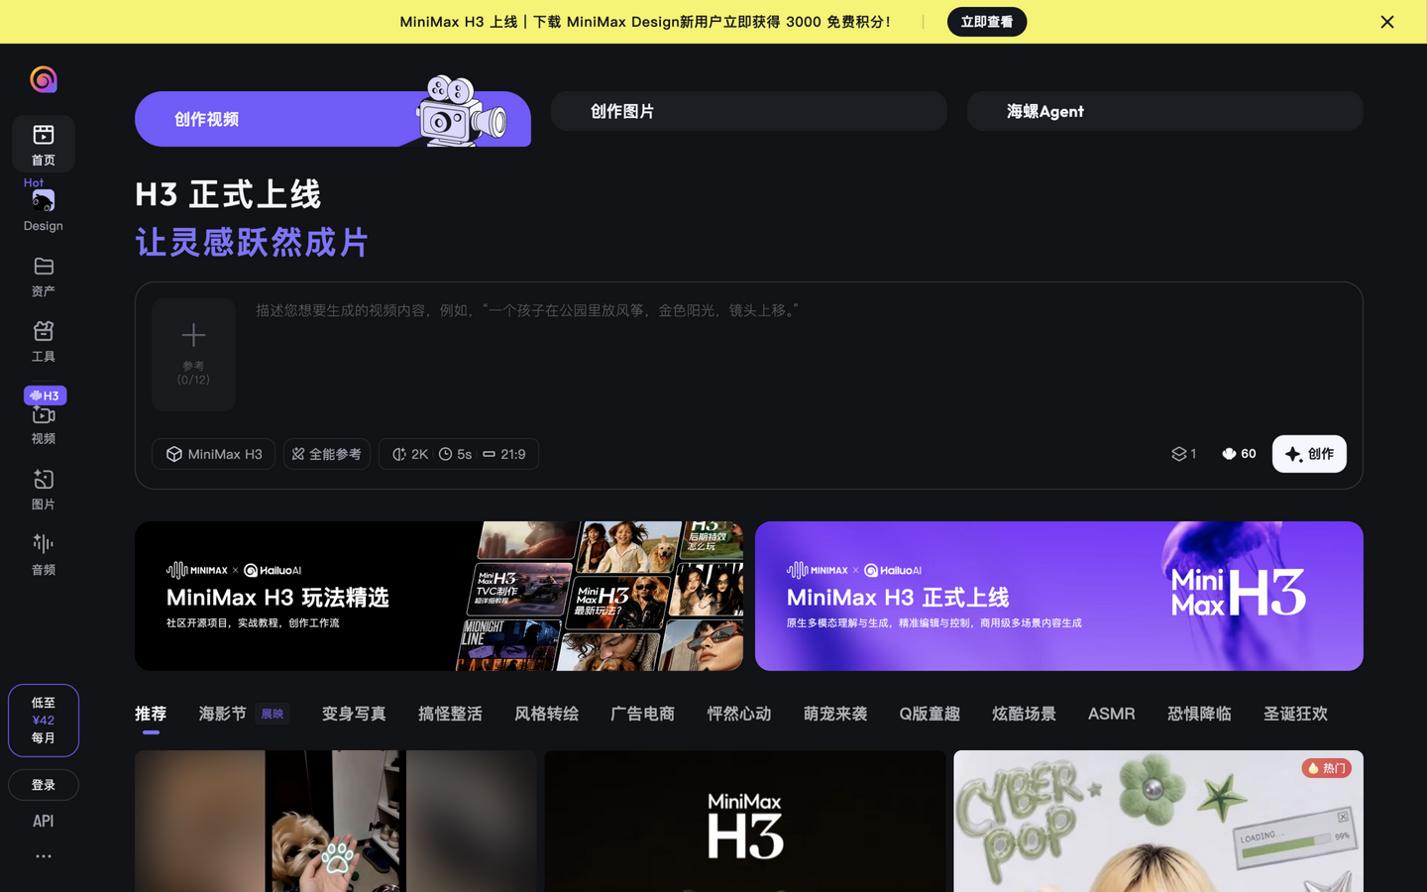
Task: Close the yellow announcement banner
Action: click(1387, 22)
